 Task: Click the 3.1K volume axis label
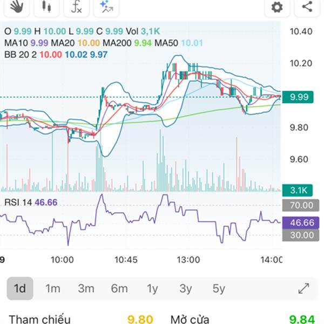coord(298,190)
